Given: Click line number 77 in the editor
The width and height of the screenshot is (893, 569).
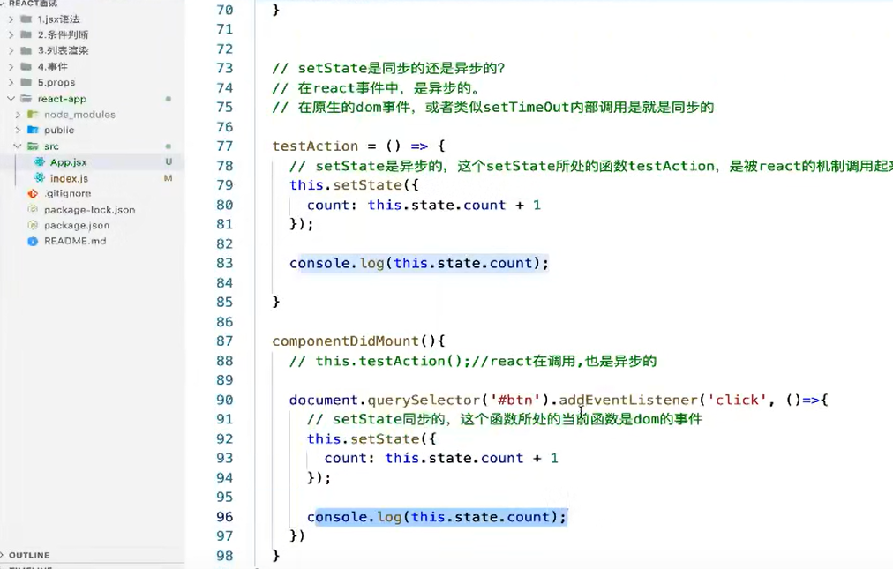Looking at the screenshot, I should pos(224,146).
